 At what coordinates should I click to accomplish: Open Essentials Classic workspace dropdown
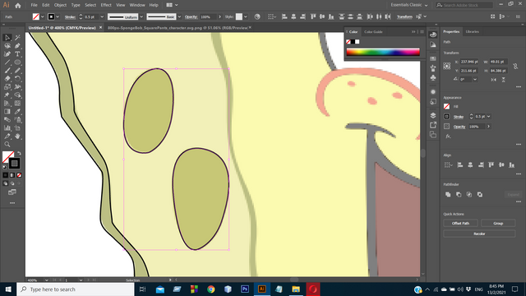coord(409,5)
